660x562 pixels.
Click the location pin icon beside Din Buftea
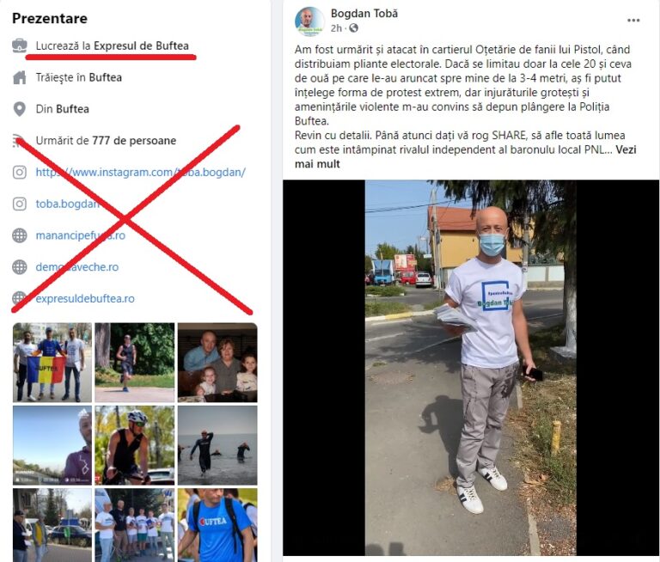[20, 109]
